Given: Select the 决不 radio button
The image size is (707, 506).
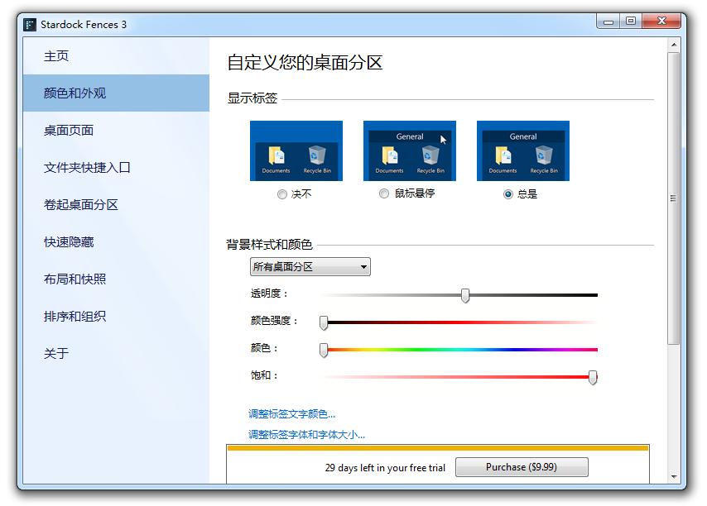Looking at the screenshot, I should click(x=282, y=194).
